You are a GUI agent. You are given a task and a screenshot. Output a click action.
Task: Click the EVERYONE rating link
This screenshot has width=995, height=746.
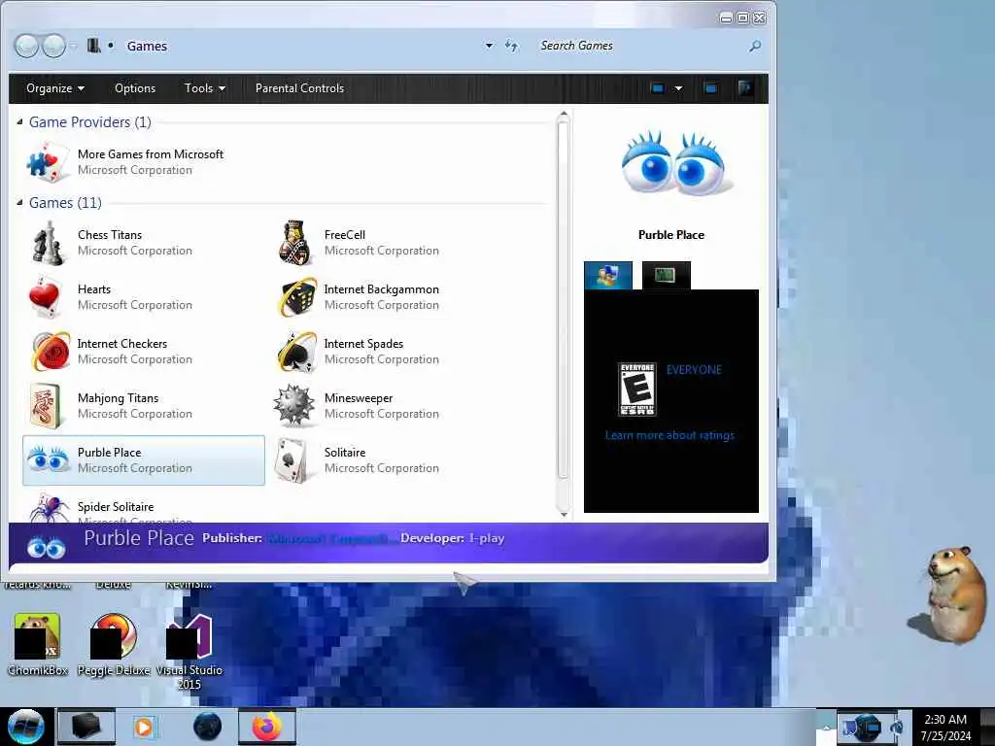tap(694, 370)
